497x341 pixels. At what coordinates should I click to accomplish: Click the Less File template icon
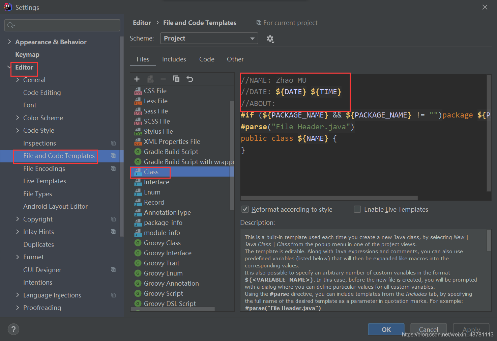tap(138, 101)
